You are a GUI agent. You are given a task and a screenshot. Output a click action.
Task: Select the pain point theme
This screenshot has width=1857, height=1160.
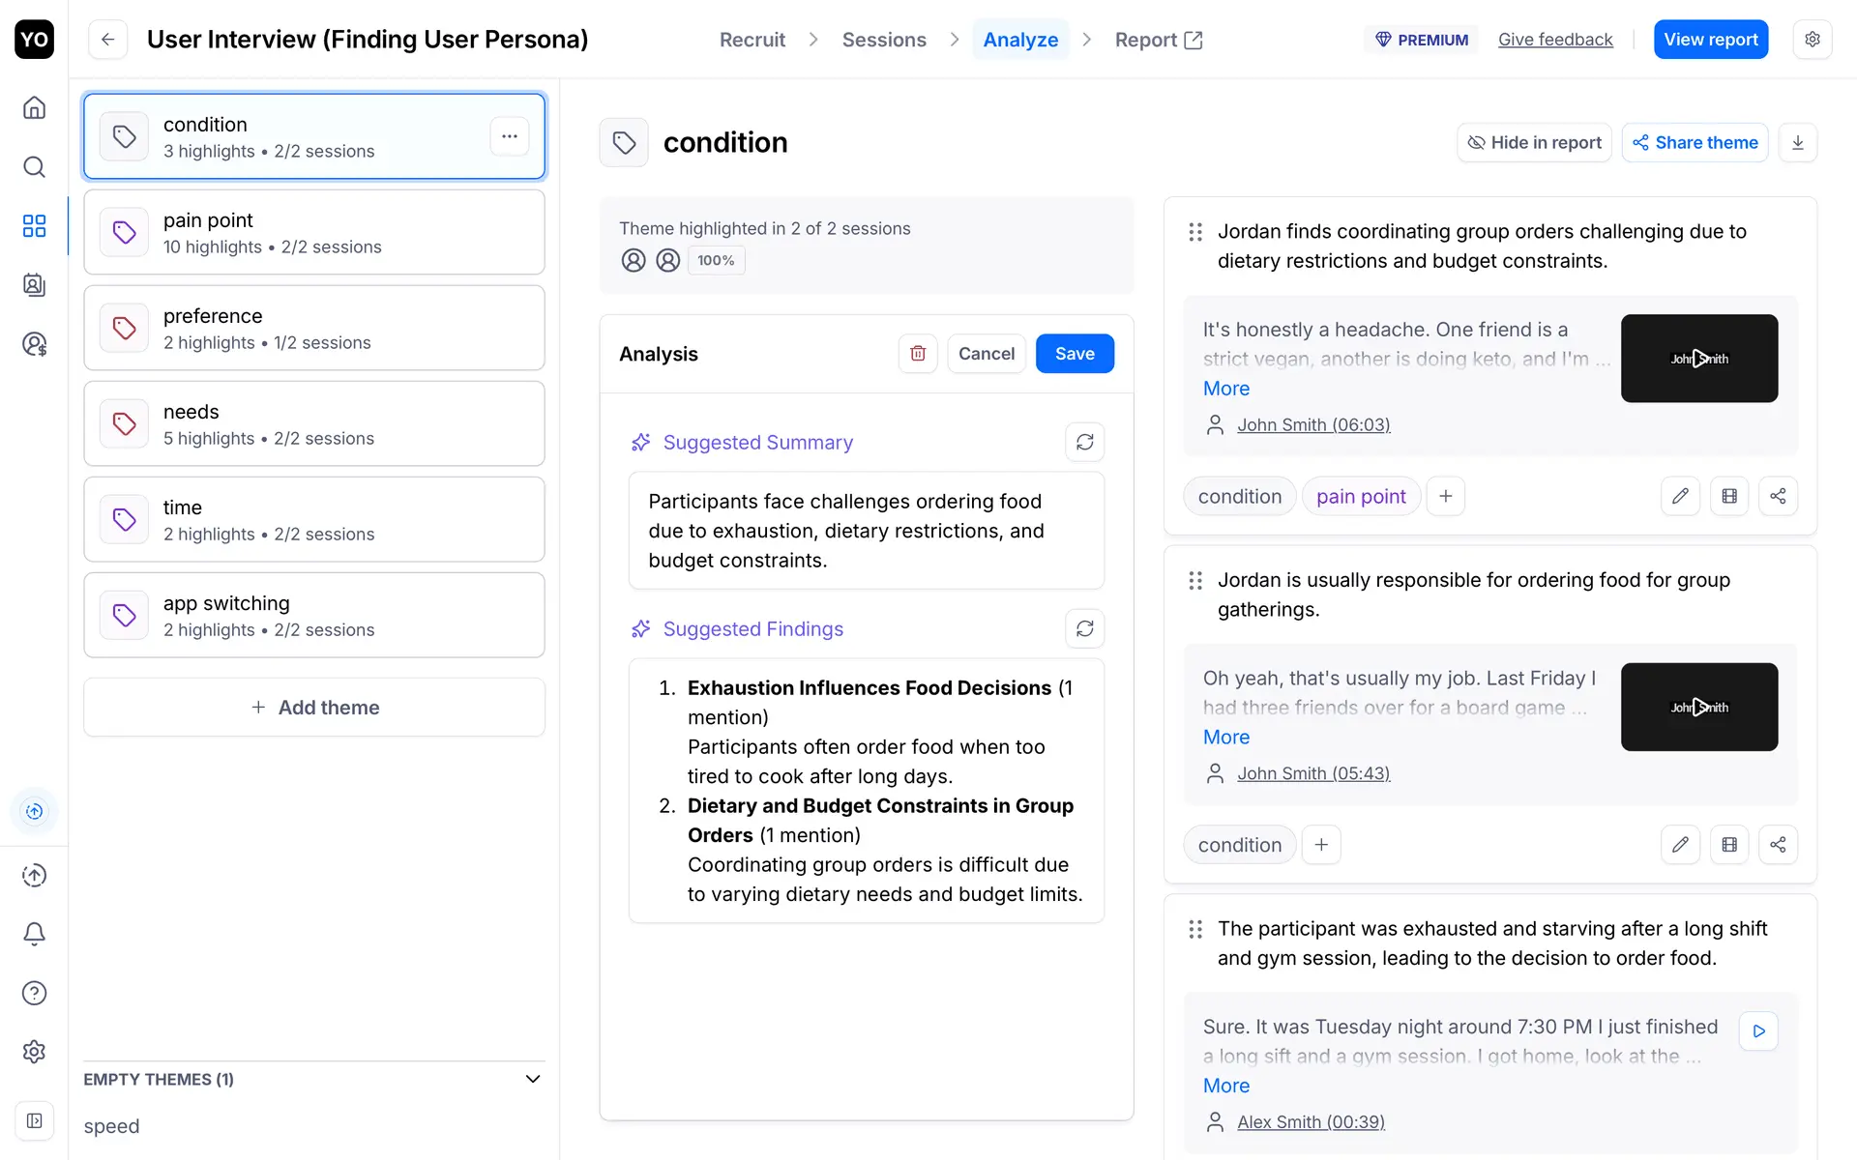(x=313, y=232)
